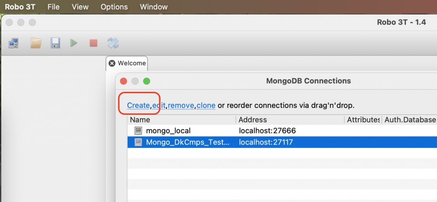The image size is (437, 202).
Task: Click the Connect to server toolbar icon
Action: (13, 43)
